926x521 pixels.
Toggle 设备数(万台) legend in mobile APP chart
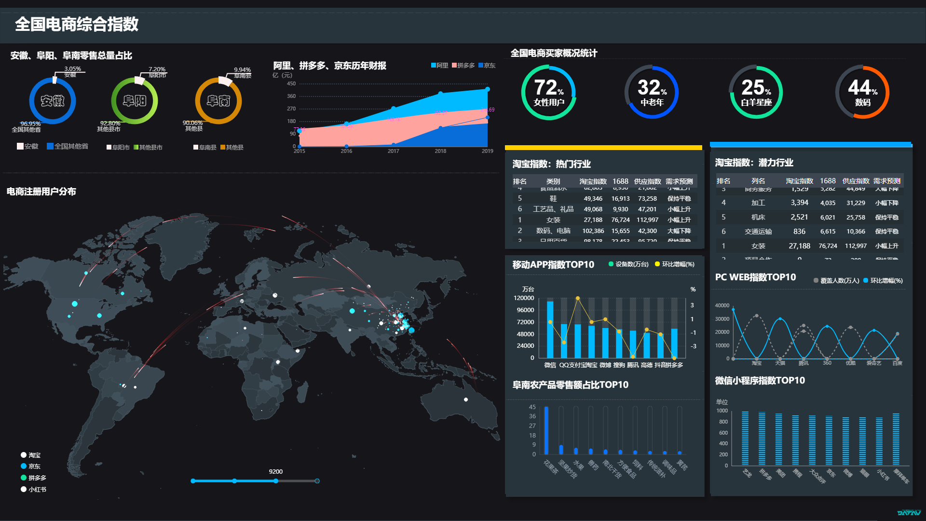tap(628, 264)
